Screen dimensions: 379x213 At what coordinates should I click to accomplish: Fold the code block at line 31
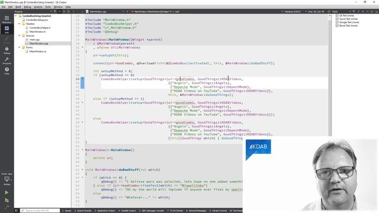pos(82,47)
